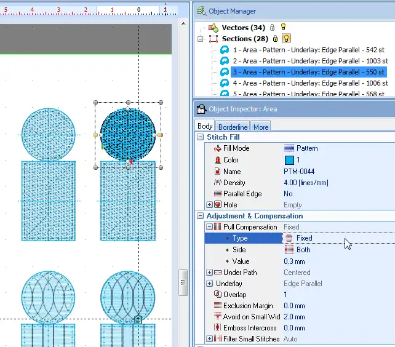Viewport: 395px width, 347px height.
Task: Click the Object Manager panel icon
Action: coord(201,11)
